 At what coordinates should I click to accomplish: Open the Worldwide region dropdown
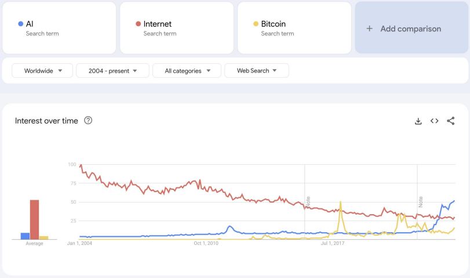tap(42, 71)
